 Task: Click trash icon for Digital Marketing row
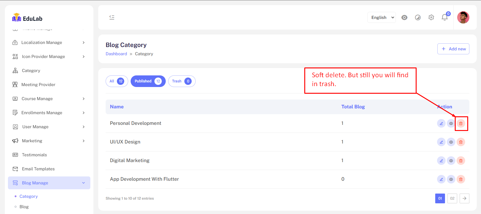461,161
